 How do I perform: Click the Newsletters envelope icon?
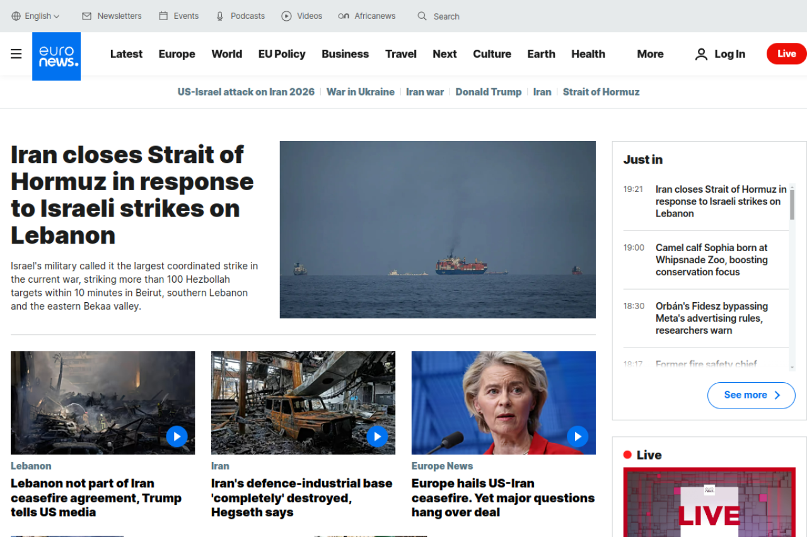pos(87,16)
